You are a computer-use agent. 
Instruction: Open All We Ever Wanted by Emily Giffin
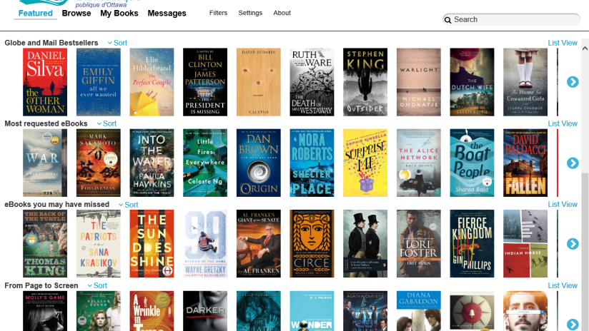coord(99,82)
